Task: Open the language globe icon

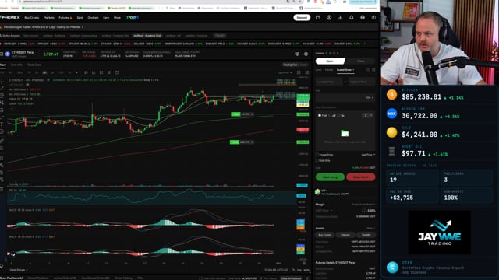Action: 363,17
